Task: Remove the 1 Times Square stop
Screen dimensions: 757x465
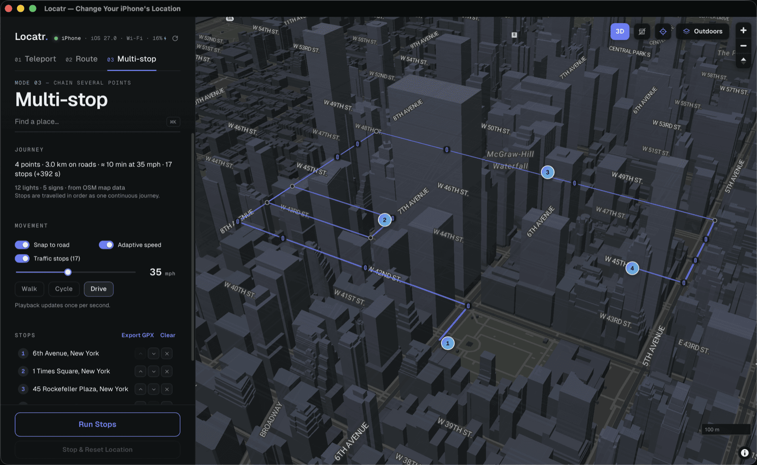Action: (x=167, y=371)
